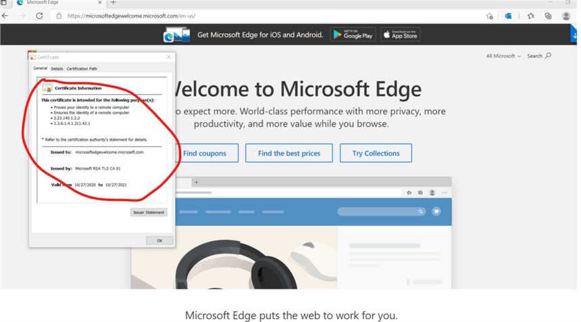Click the Get it on Google Play badge

click(x=353, y=34)
